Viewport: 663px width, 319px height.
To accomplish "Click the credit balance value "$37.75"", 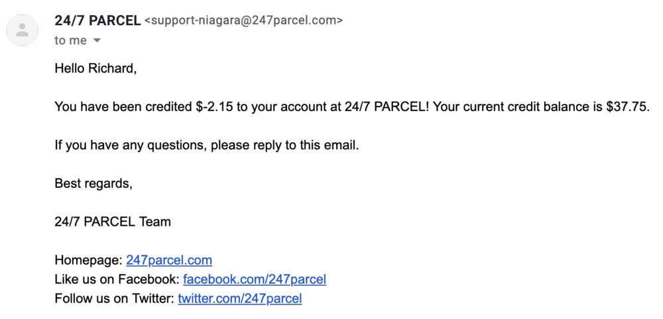I will (627, 107).
